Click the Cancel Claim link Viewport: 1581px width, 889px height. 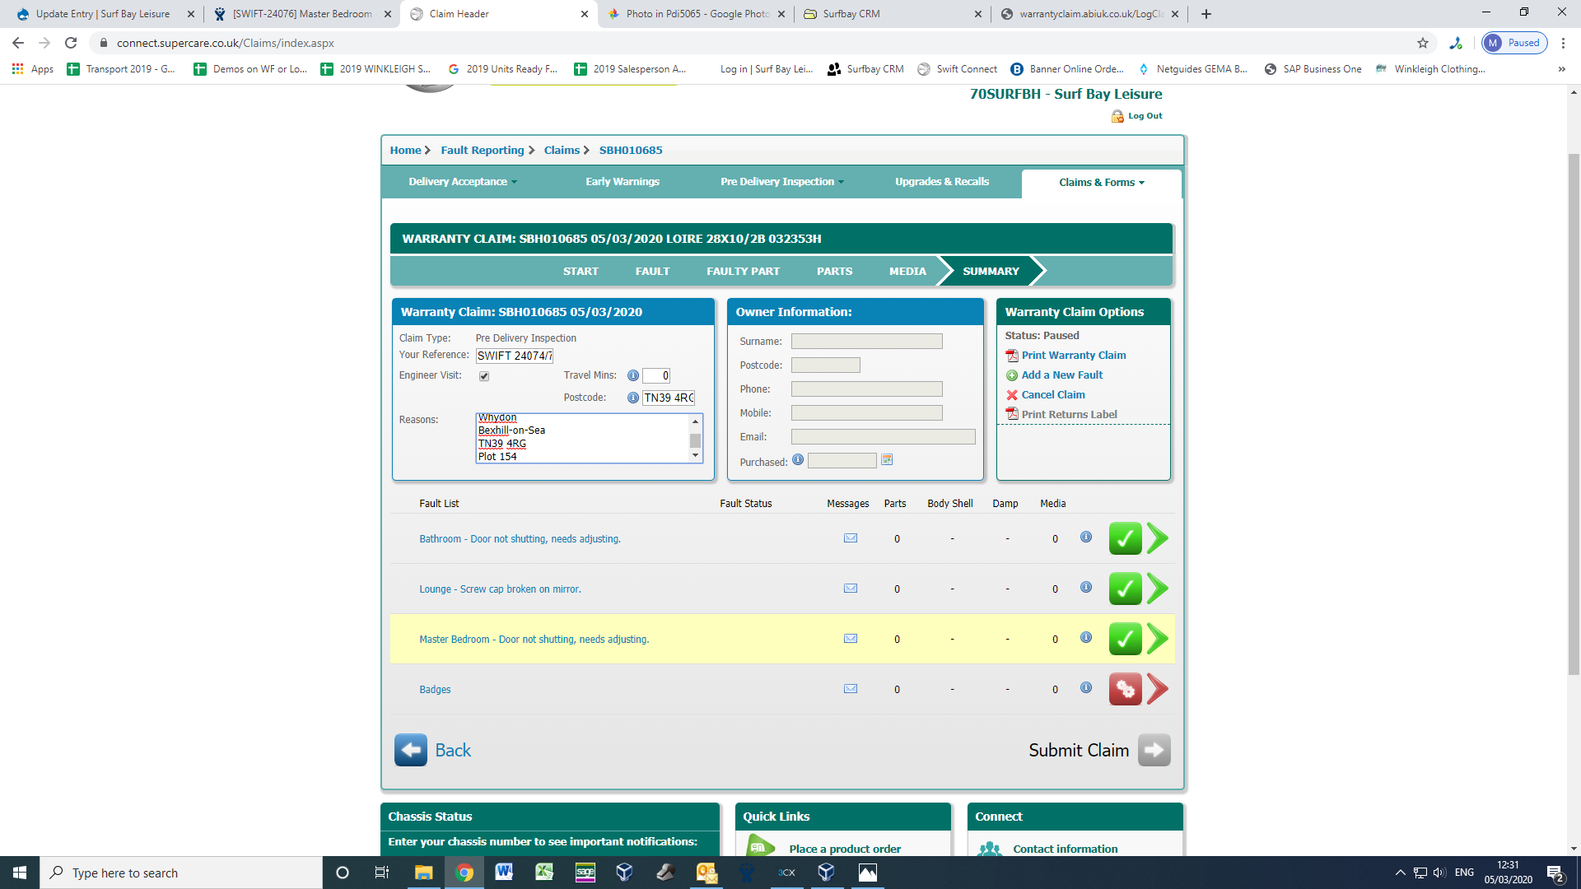click(x=1052, y=395)
